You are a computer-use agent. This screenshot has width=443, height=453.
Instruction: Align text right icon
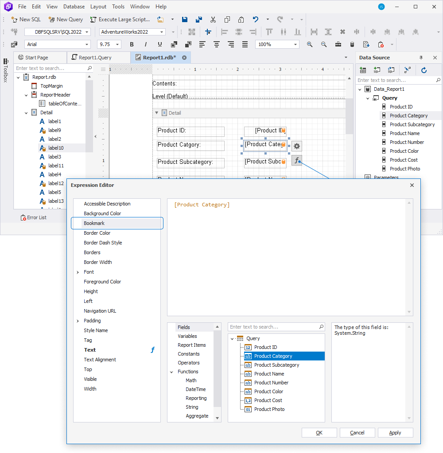[x=231, y=44]
